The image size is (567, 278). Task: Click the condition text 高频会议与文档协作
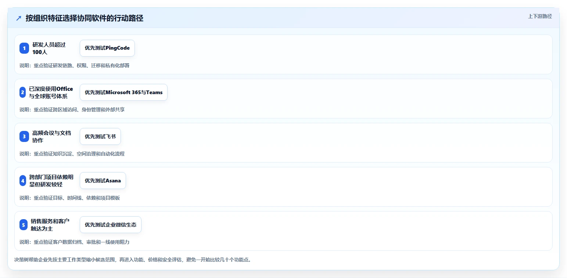pos(51,136)
